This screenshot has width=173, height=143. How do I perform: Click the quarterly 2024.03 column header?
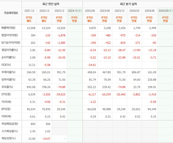click(134, 11)
